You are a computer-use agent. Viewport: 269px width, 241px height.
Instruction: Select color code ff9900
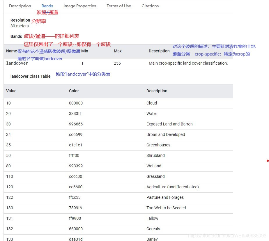coord(75,218)
